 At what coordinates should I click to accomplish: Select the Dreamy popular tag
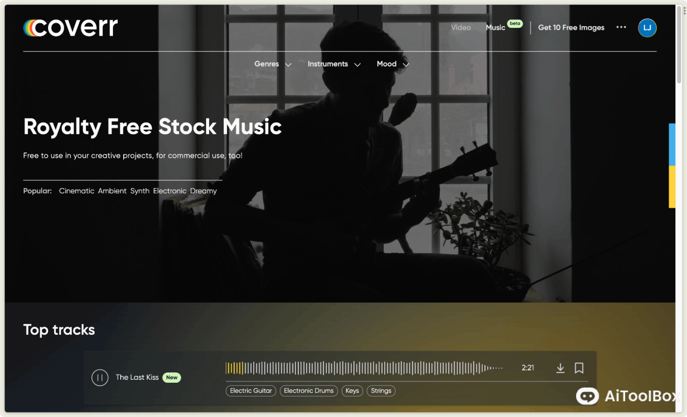tap(203, 191)
